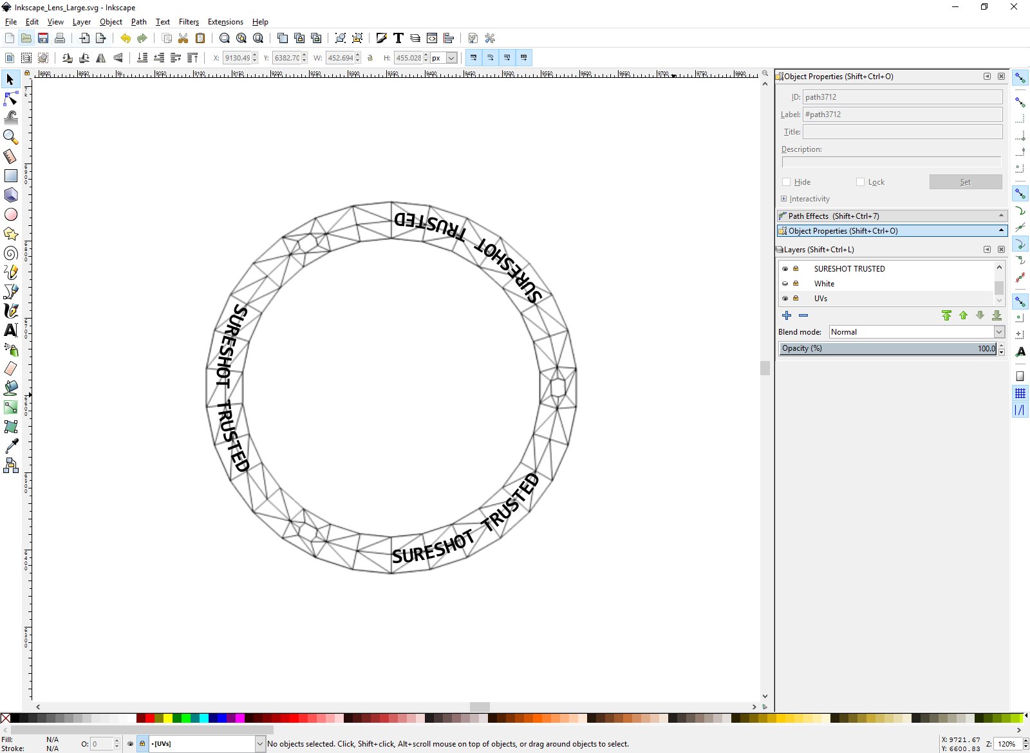Select the Pencil freehand tool
The image size is (1030, 753).
point(10,272)
